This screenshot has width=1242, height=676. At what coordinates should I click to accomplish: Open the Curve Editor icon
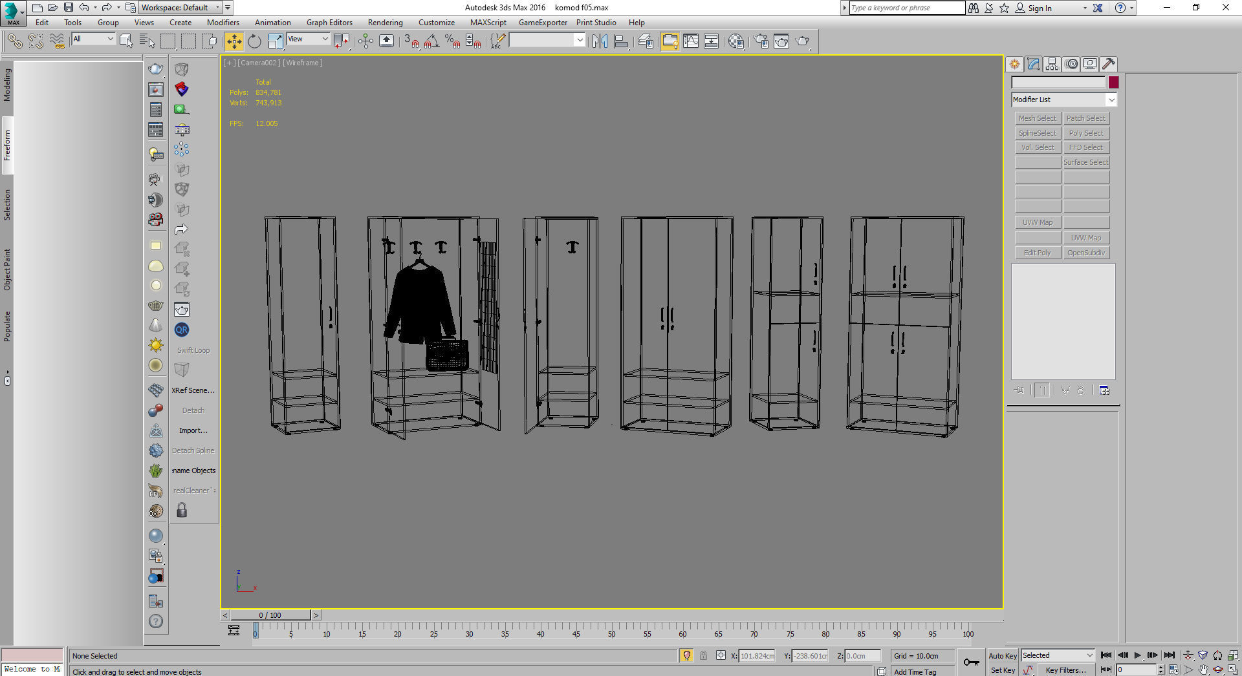[690, 41]
